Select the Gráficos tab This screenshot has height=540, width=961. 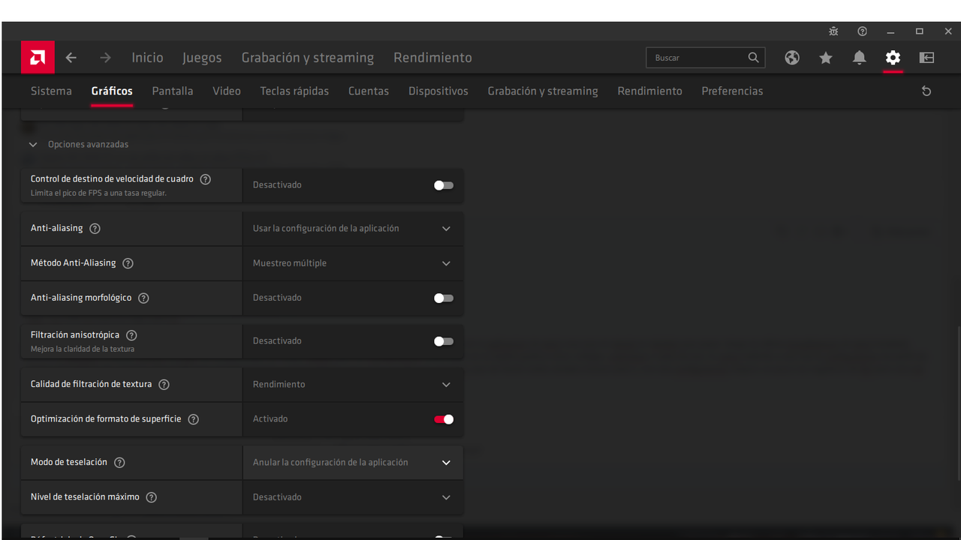[x=112, y=91]
